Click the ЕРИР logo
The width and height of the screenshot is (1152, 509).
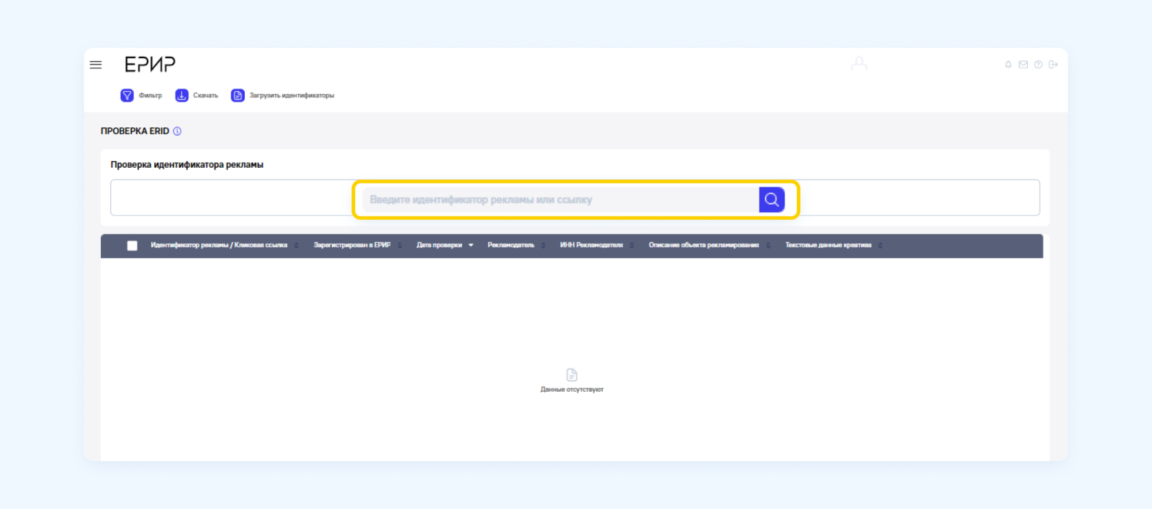tap(150, 64)
